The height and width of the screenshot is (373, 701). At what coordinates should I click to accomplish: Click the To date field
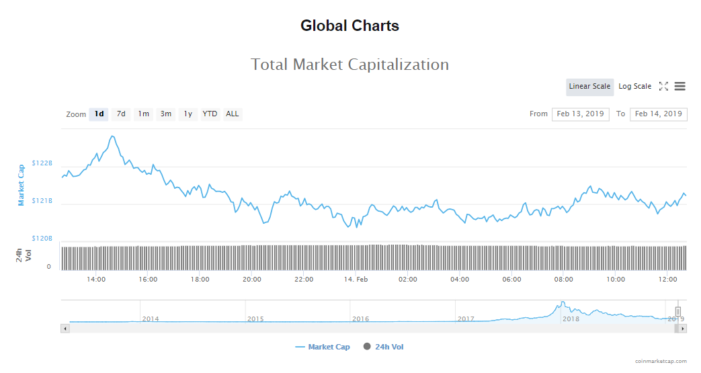pyautogui.click(x=658, y=114)
